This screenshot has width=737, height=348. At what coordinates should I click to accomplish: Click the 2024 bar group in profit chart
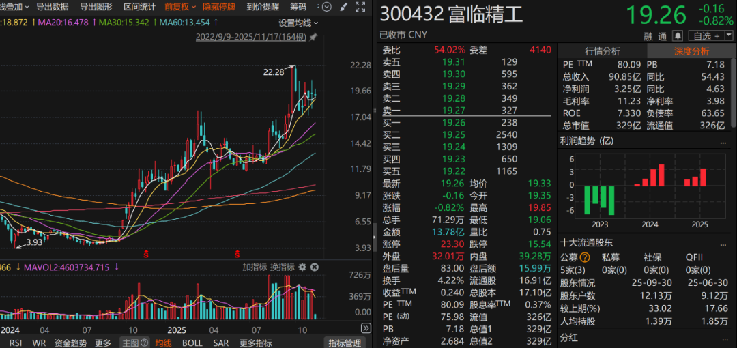click(649, 175)
